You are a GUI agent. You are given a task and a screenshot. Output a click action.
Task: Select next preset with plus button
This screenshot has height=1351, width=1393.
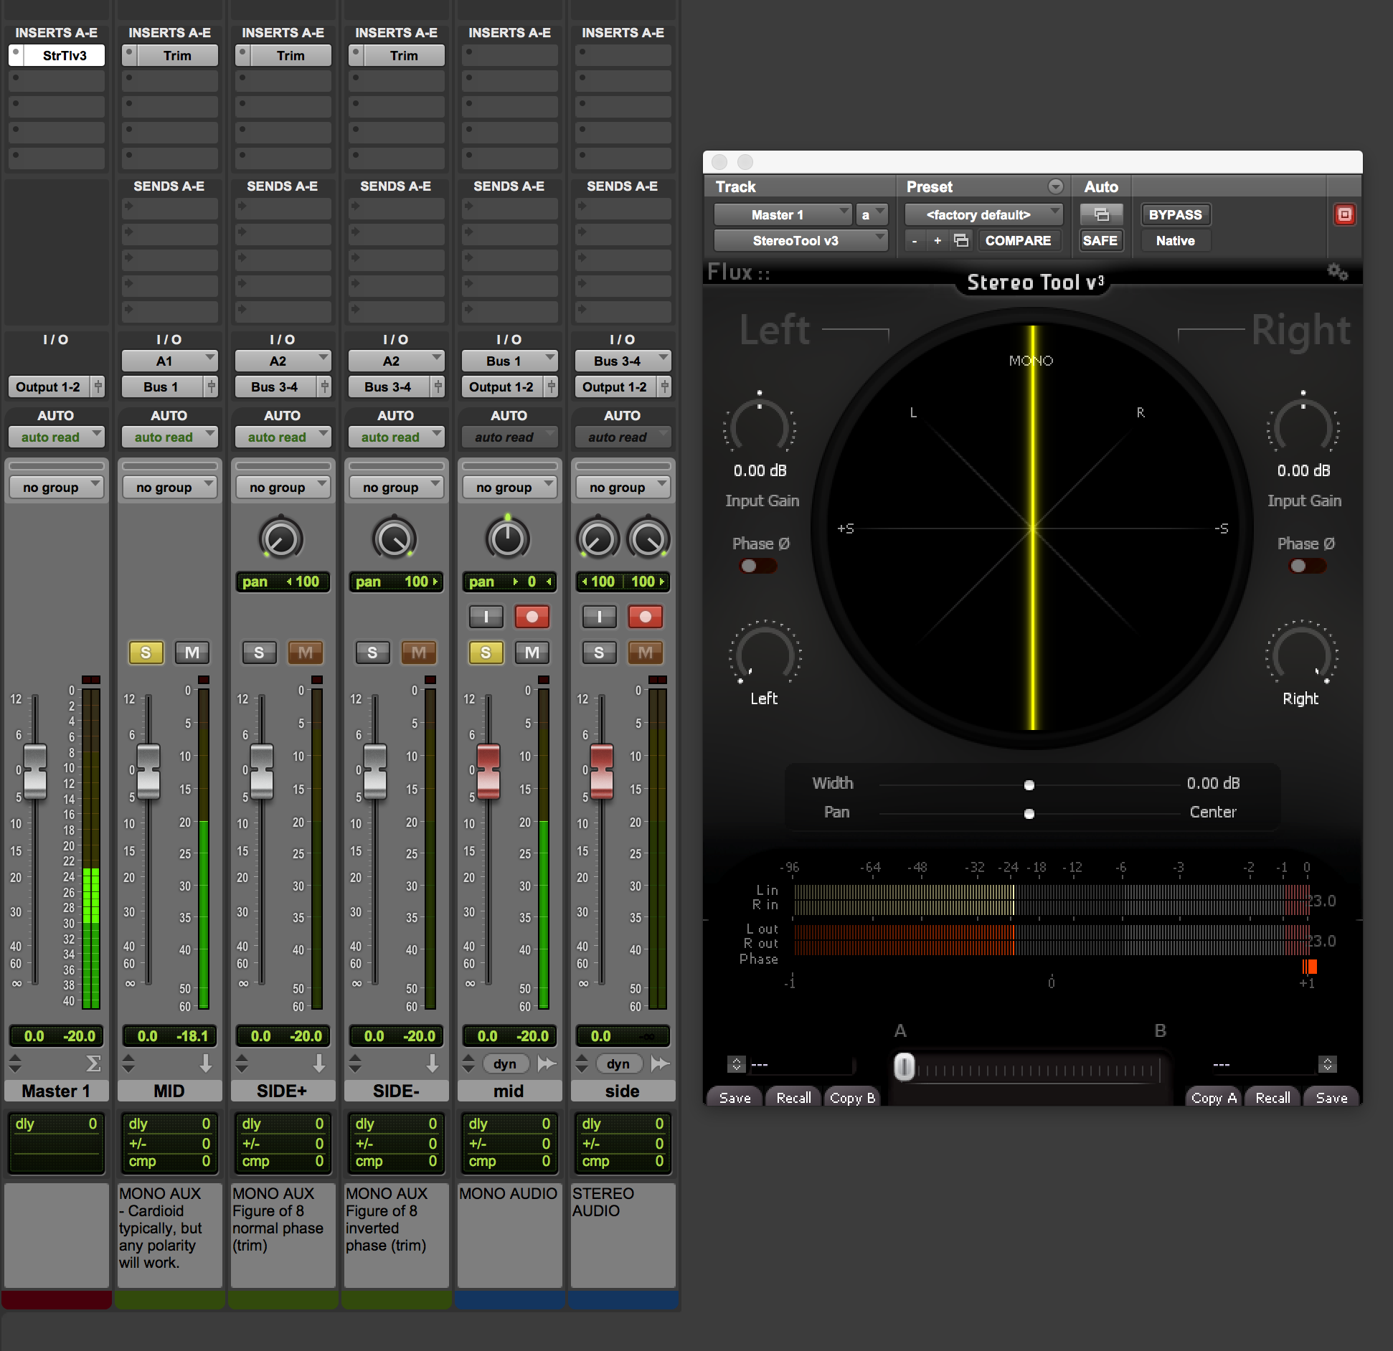pyautogui.click(x=938, y=241)
